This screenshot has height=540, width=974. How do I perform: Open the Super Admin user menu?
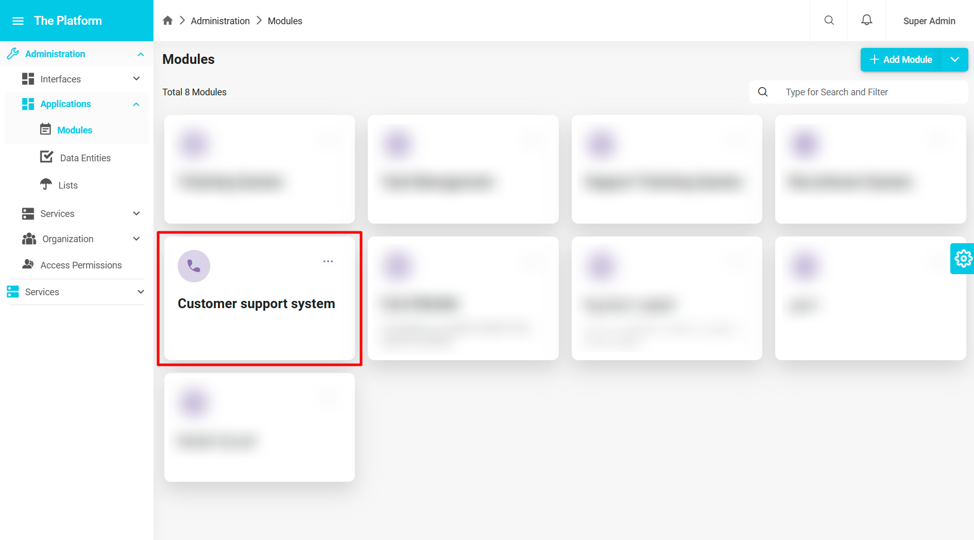pyautogui.click(x=929, y=21)
